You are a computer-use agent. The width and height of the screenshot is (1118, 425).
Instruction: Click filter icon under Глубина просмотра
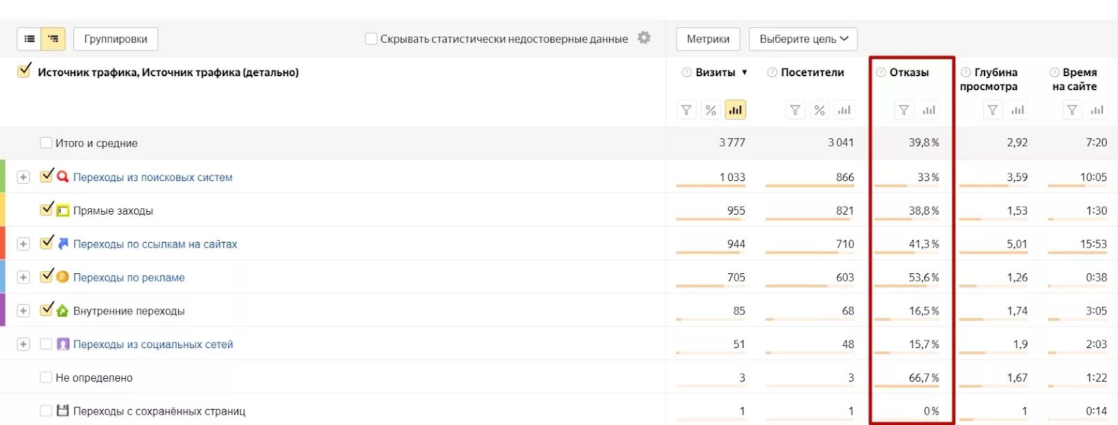(992, 110)
